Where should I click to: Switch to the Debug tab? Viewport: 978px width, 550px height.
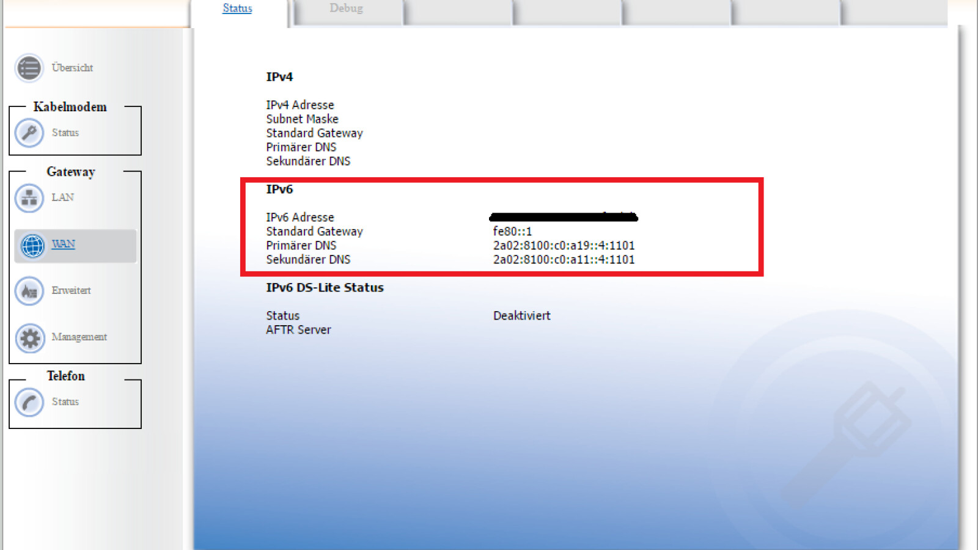tap(346, 9)
